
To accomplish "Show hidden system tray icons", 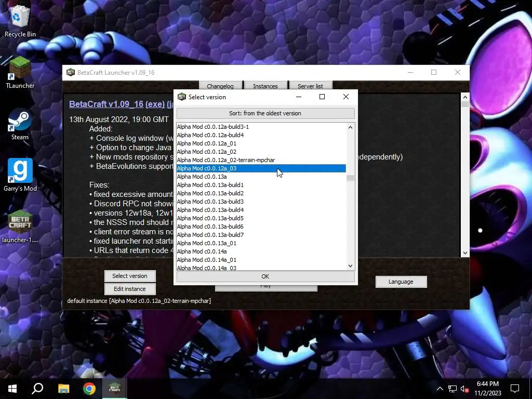I will (440, 389).
